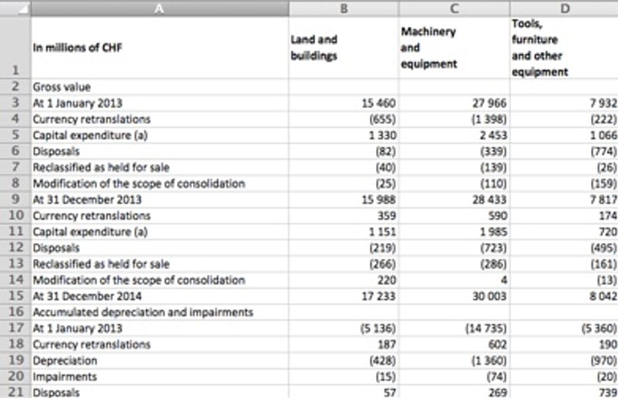Click the 'Land and buildings' header cell

click(x=344, y=47)
